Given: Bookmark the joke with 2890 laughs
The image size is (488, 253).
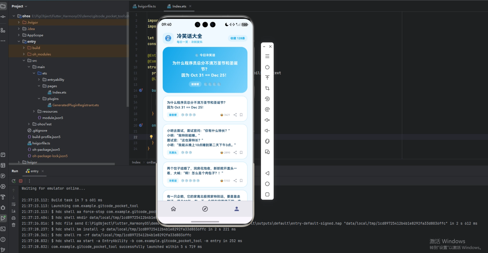Looking at the screenshot, I should pyautogui.click(x=241, y=152).
